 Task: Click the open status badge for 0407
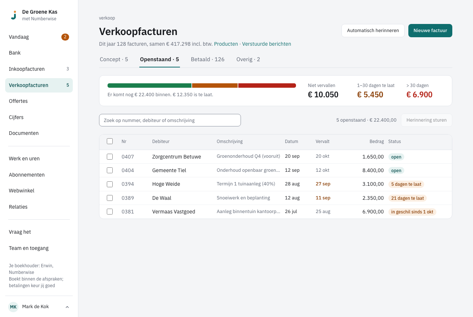(396, 157)
